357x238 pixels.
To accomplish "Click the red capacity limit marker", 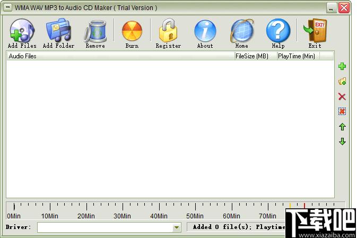I will pos(304,206).
